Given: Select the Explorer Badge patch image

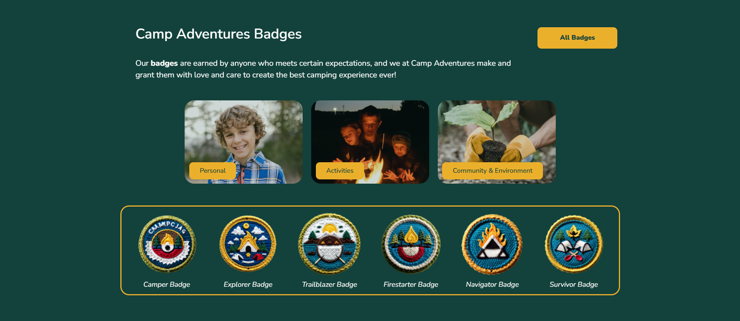Looking at the screenshot, I should click(248, 244).
